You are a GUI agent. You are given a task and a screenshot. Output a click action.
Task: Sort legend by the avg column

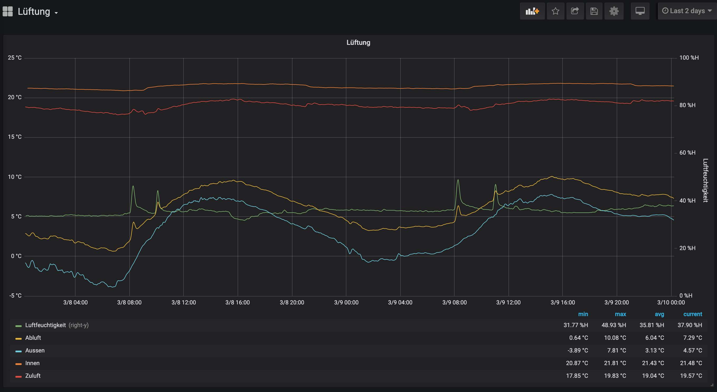tap(659, 314)
